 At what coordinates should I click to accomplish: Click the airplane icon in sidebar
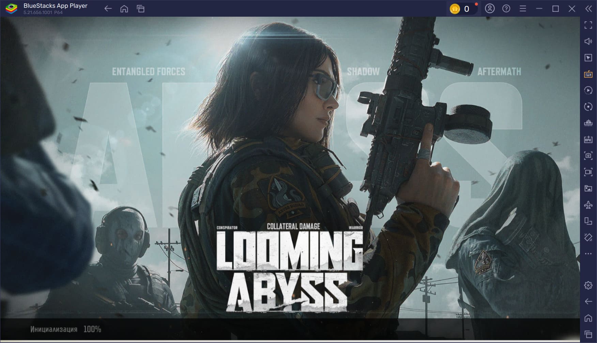click(588, 205)
